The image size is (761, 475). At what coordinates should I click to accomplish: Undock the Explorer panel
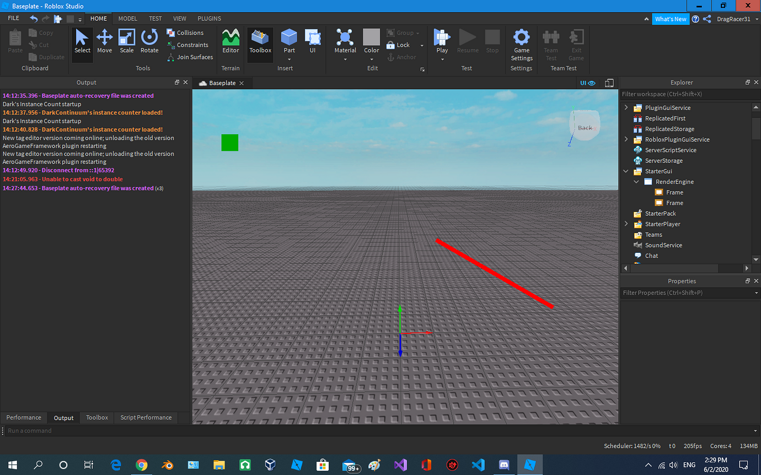[748, 82]
